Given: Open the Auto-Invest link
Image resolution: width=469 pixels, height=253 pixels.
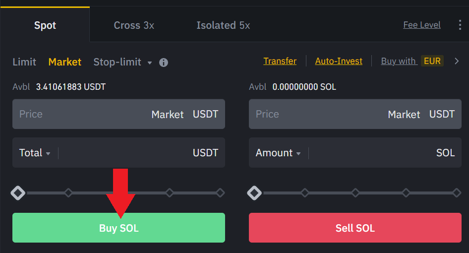Looking at the screenshot, I should tap(339, 61).
